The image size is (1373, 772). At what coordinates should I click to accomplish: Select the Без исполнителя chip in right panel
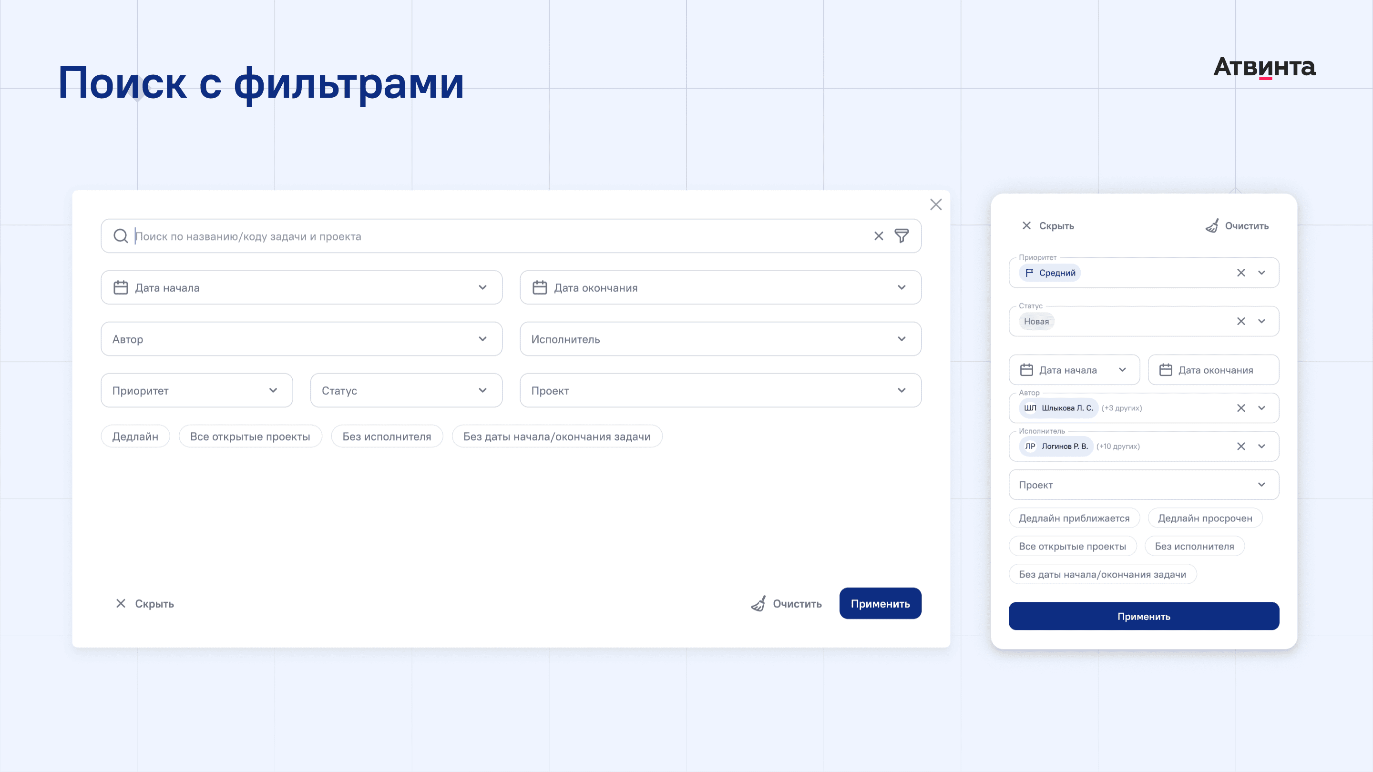tap(1194, 546)
